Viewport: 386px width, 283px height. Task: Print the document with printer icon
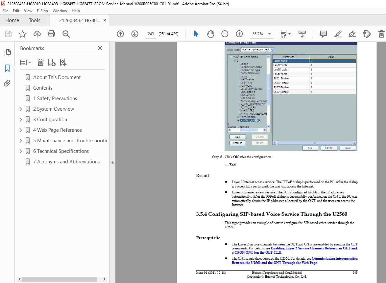click(x=51, y=34)
